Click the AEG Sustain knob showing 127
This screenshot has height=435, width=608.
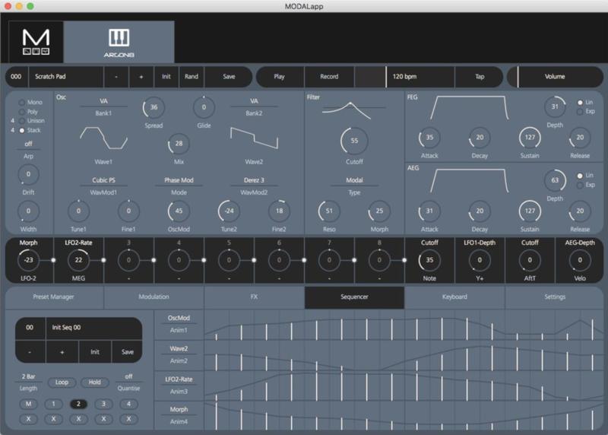(530, 211)
